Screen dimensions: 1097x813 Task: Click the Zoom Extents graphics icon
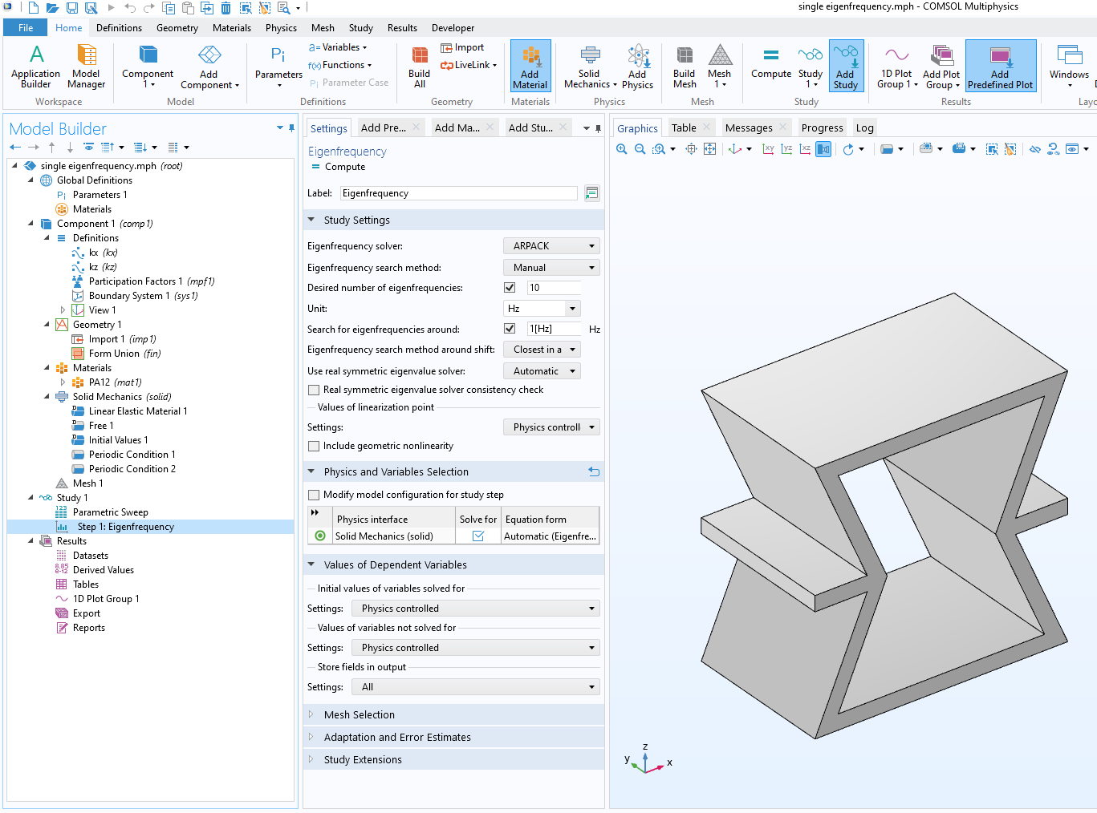(709, 149)
